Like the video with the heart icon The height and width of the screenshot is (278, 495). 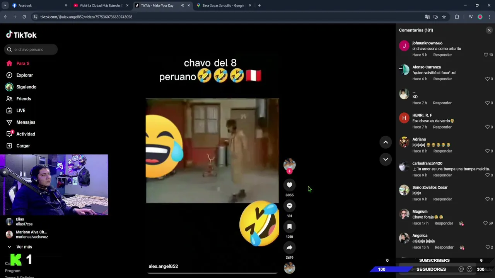tap(289, 185)
